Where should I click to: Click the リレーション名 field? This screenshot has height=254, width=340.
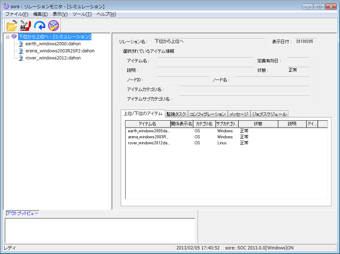tap(209, 42)
